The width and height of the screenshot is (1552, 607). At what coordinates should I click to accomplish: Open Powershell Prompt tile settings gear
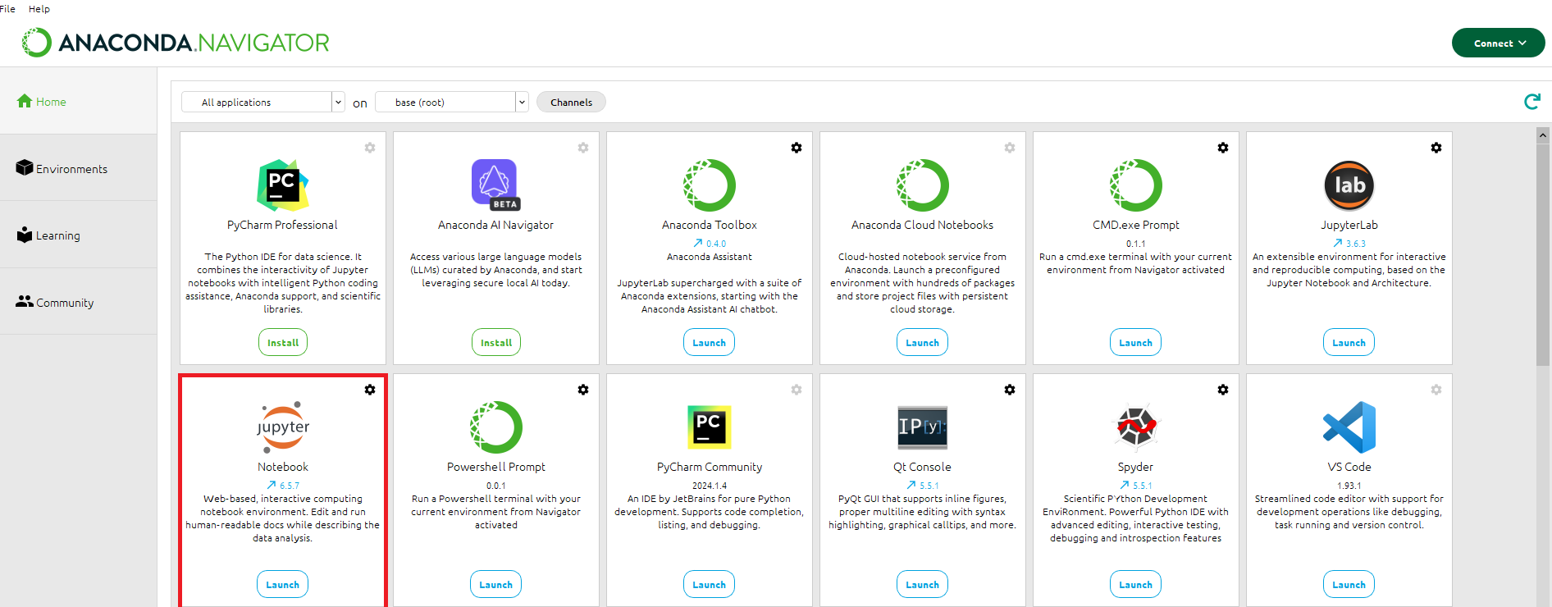583,390
